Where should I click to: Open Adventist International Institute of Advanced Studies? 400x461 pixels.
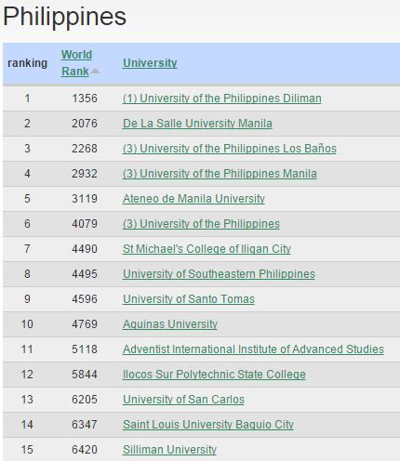(x=253, y=349)
